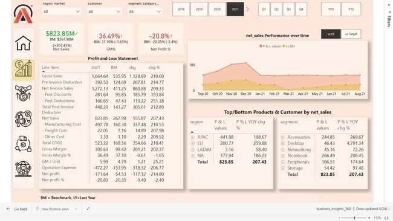Select quarter Q3
This screenshot has height=221, width=393.
click(289, 9)
